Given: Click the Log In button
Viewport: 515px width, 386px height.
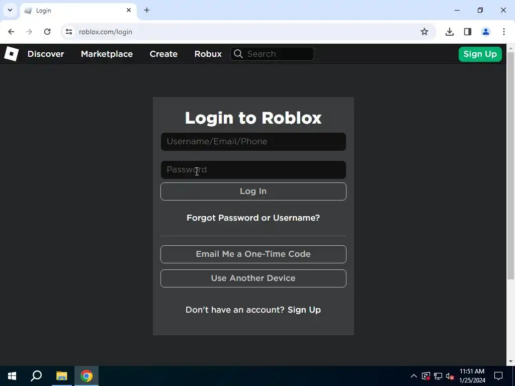Looking at the screenshot, I should pyautogui.click(x=253, y=191).
